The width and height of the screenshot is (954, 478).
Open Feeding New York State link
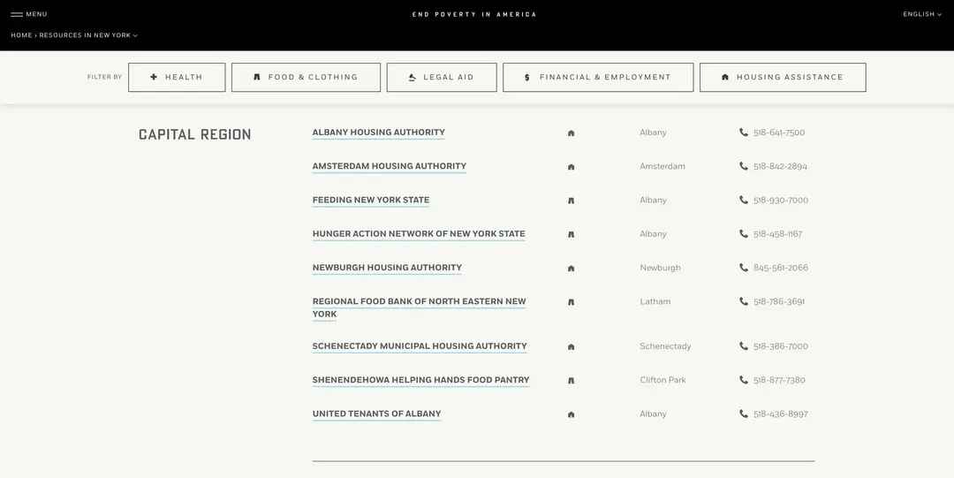(370, 200)
